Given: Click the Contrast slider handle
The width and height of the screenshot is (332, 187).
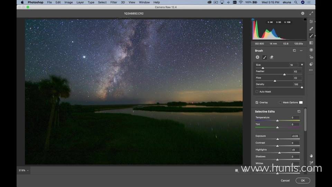Looking at the screenshot, I should point(277,146).
